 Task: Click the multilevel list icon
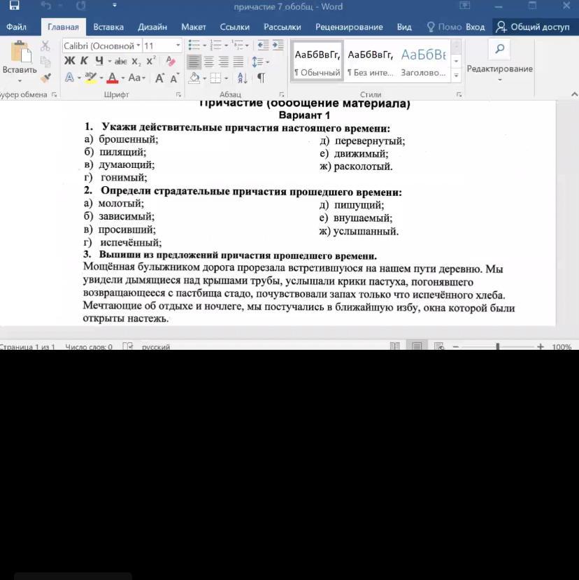tap(237, 45)
